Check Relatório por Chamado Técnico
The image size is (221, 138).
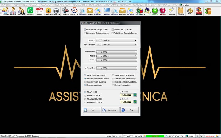point(112,33)
